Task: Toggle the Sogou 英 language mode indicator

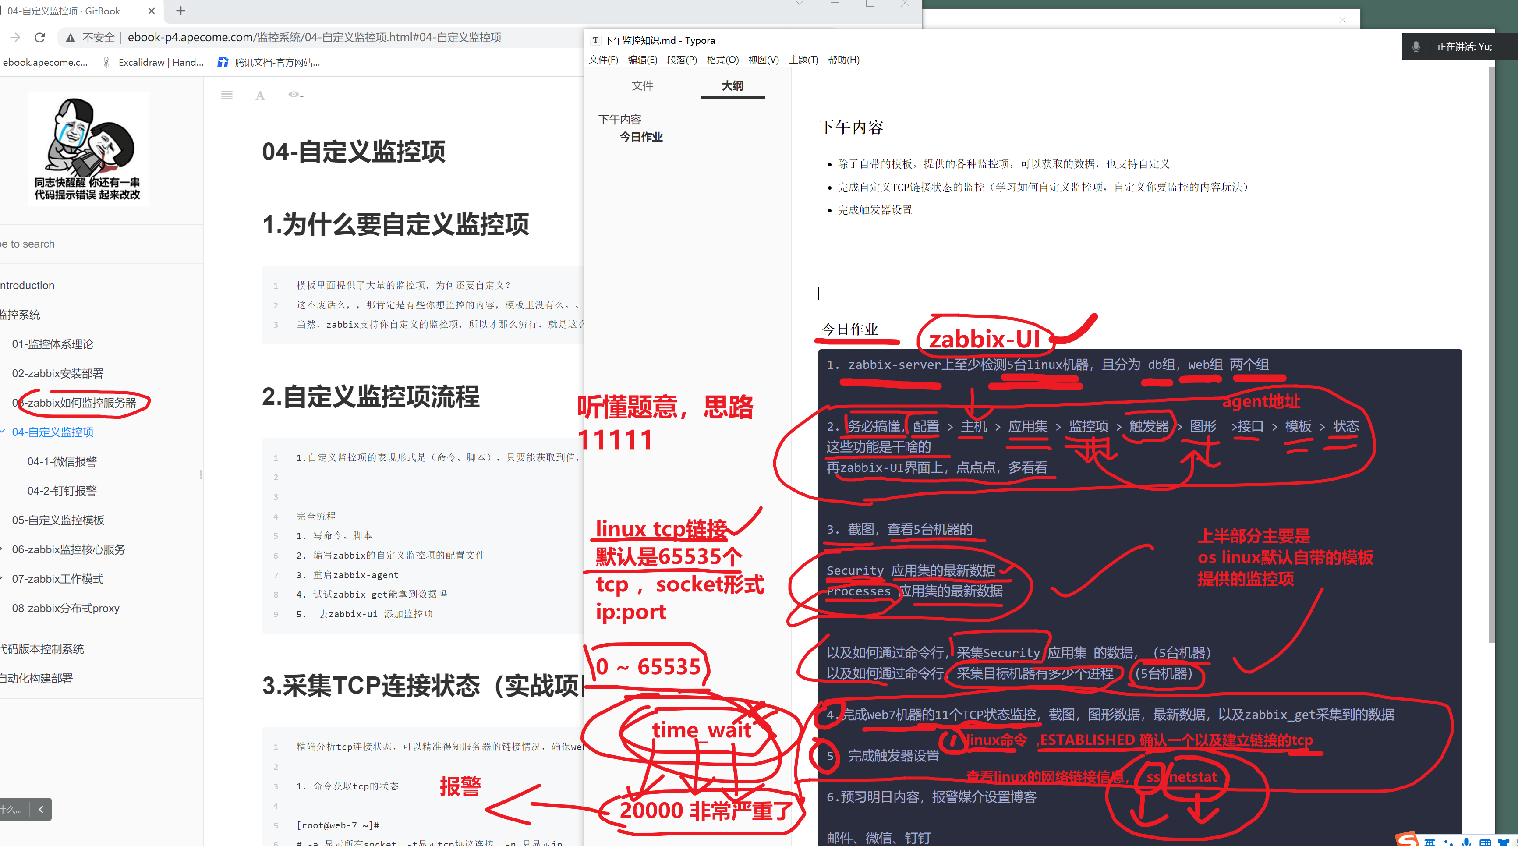Action: [1430, 842]
